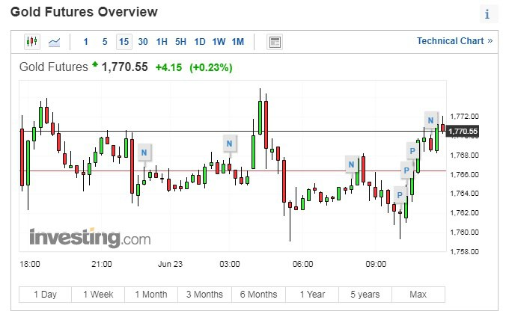Show the 6 Months range
509x320 pixels.
pyautogui.click(x=259, y=295)
